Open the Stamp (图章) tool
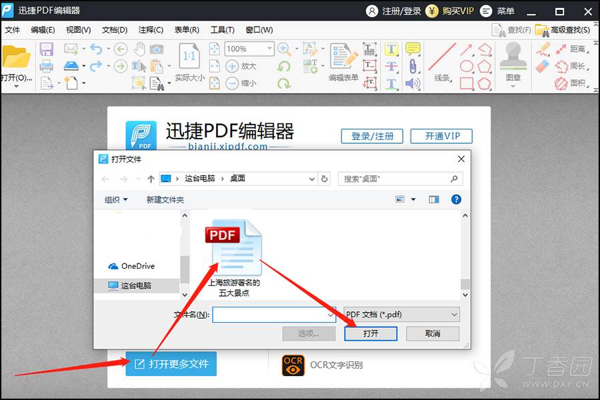 [x=513, y=61]
